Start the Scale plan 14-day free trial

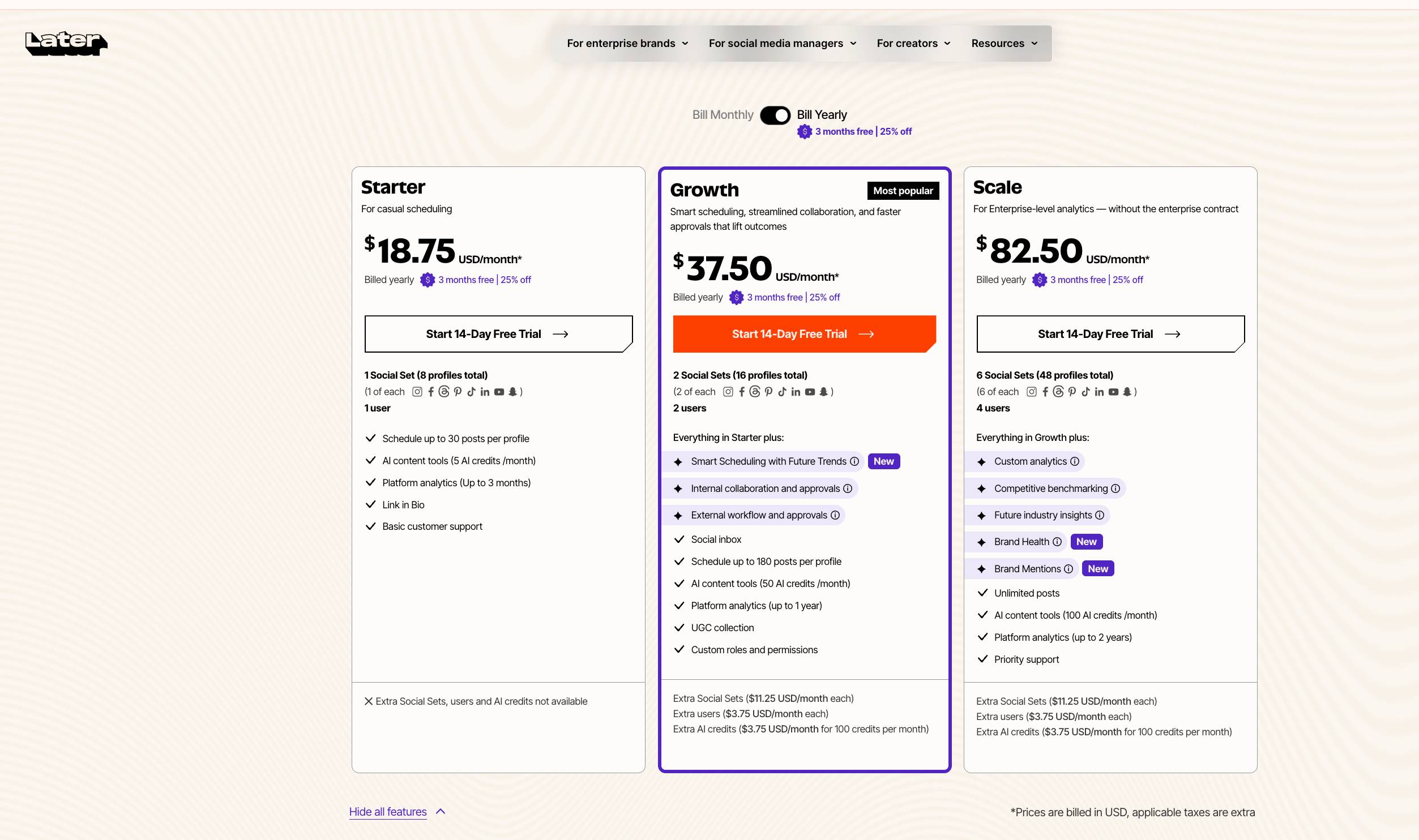coord(1110,334)
